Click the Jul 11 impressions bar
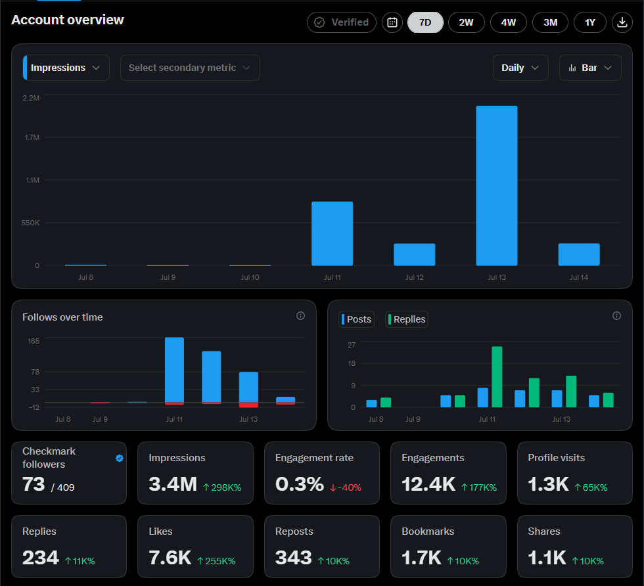 coord(333,233)
